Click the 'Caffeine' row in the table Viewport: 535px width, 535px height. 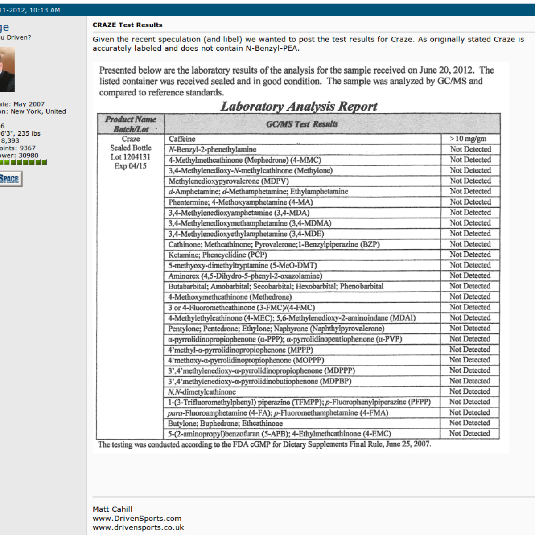tap(303, 139)
